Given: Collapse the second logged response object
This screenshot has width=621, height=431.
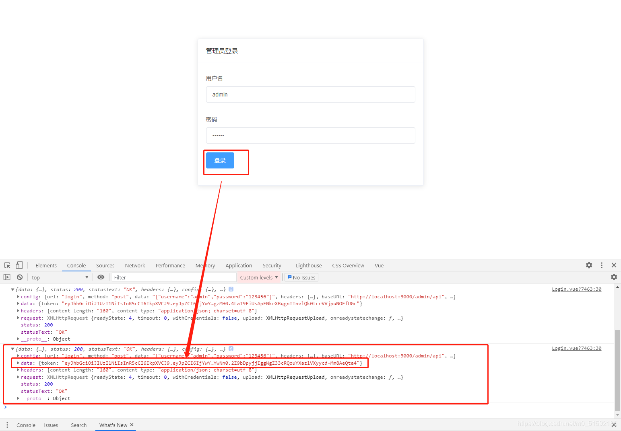Looking at the screenshot, I should 12,349.
